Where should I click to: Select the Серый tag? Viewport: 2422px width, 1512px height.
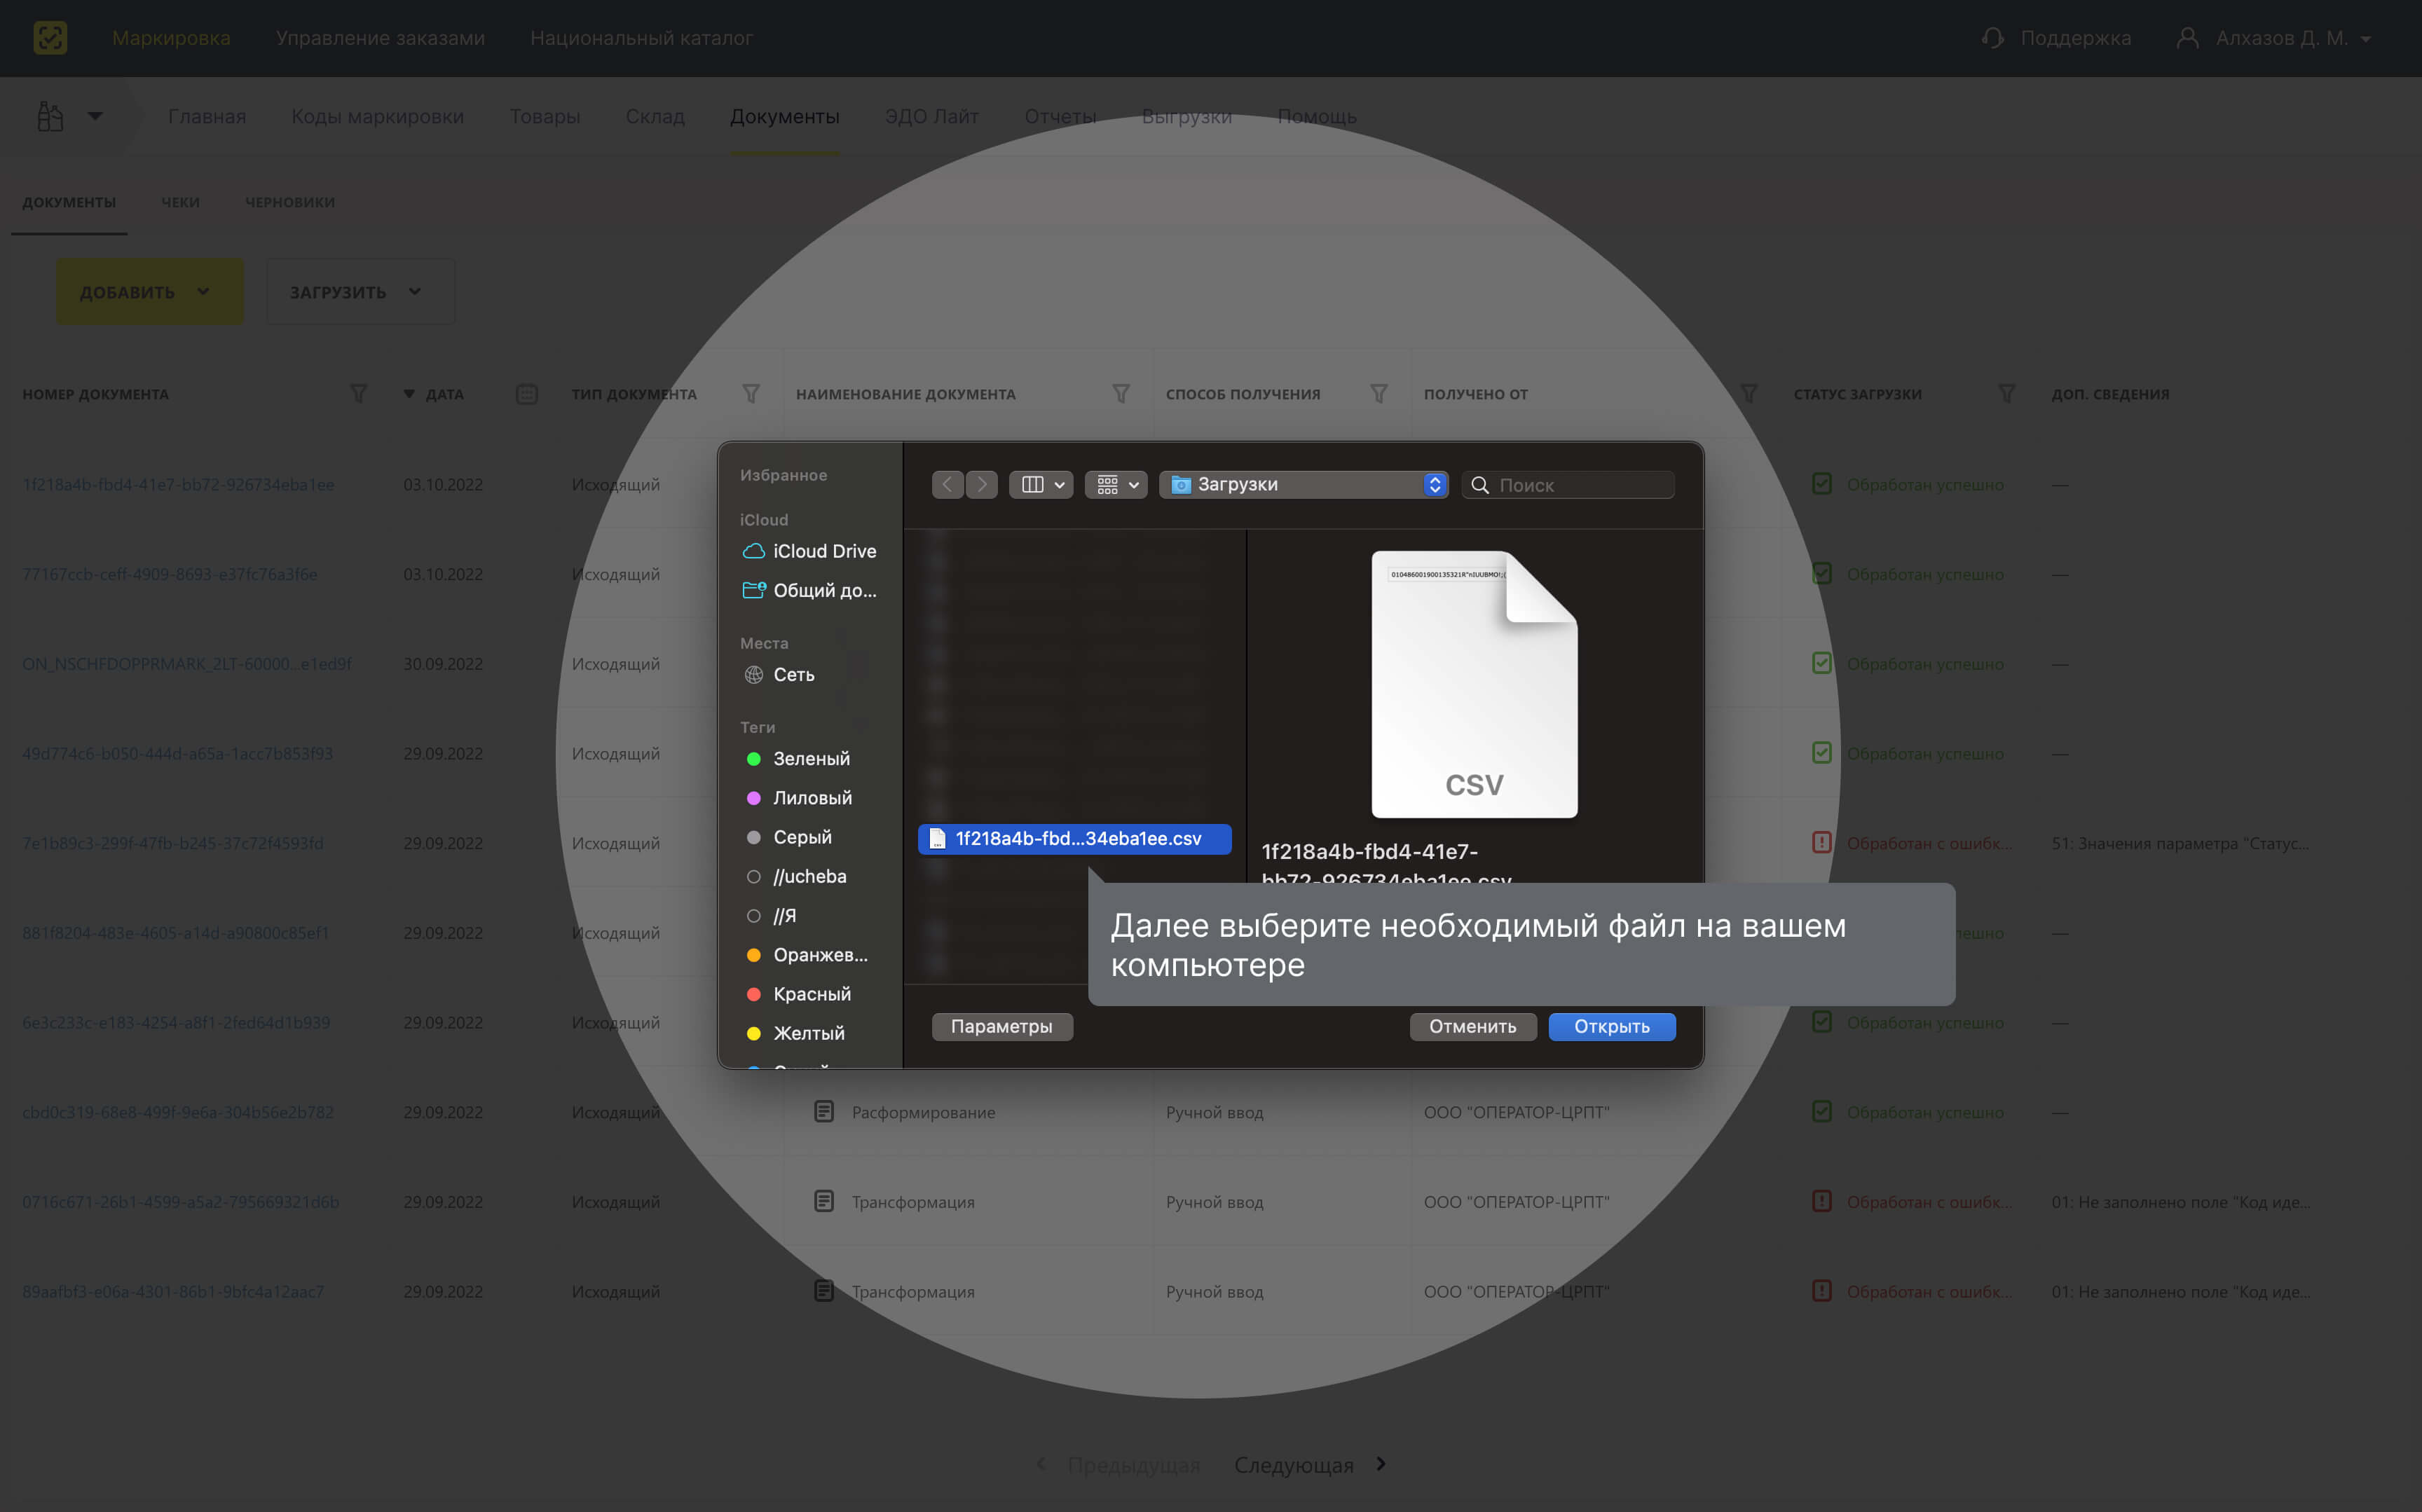point(790,837)
